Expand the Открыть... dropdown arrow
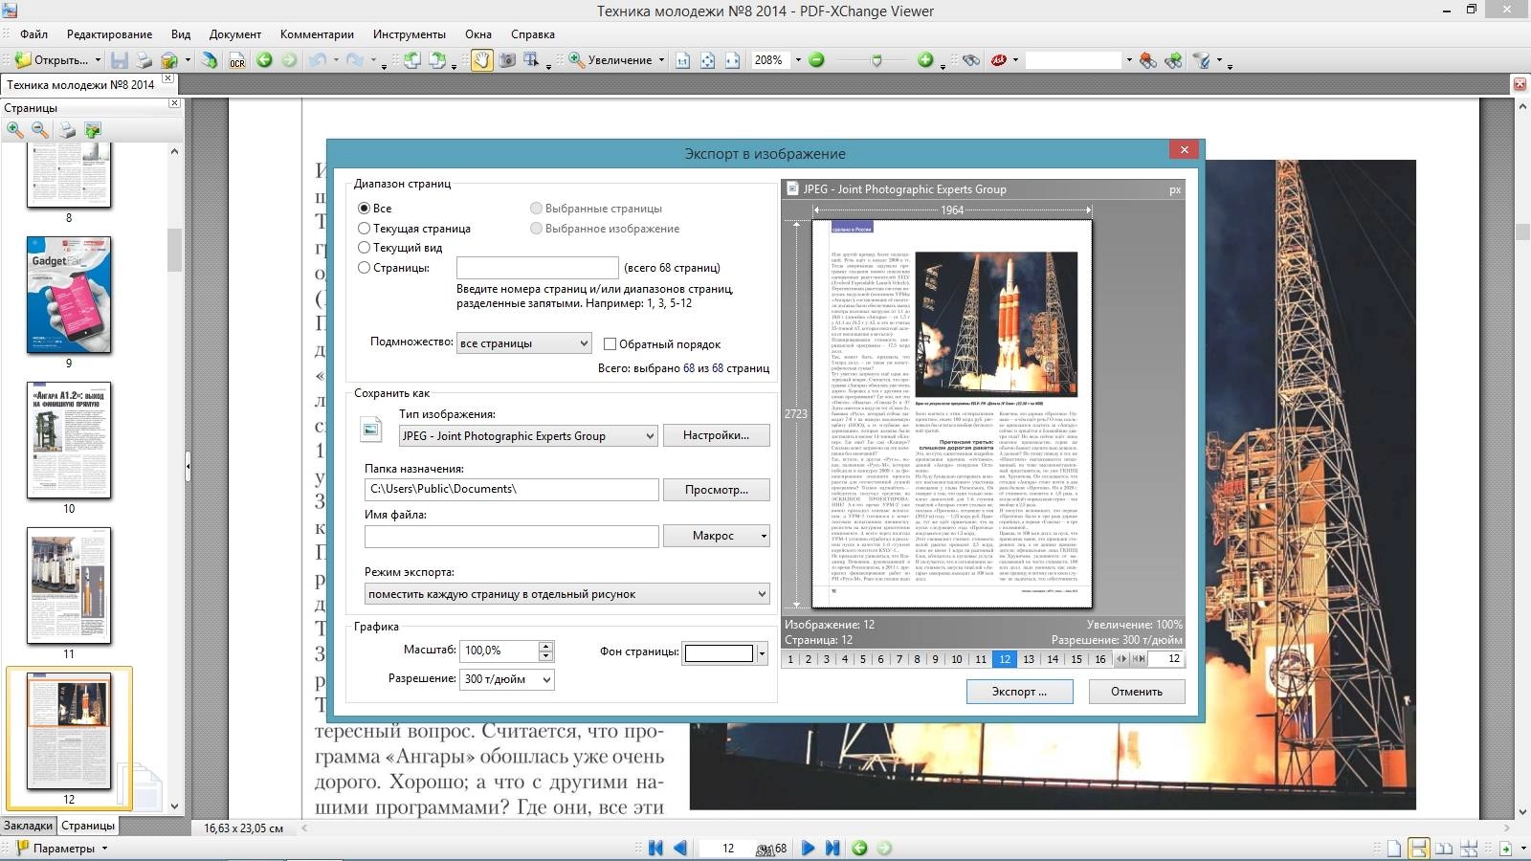 point(97,60)
